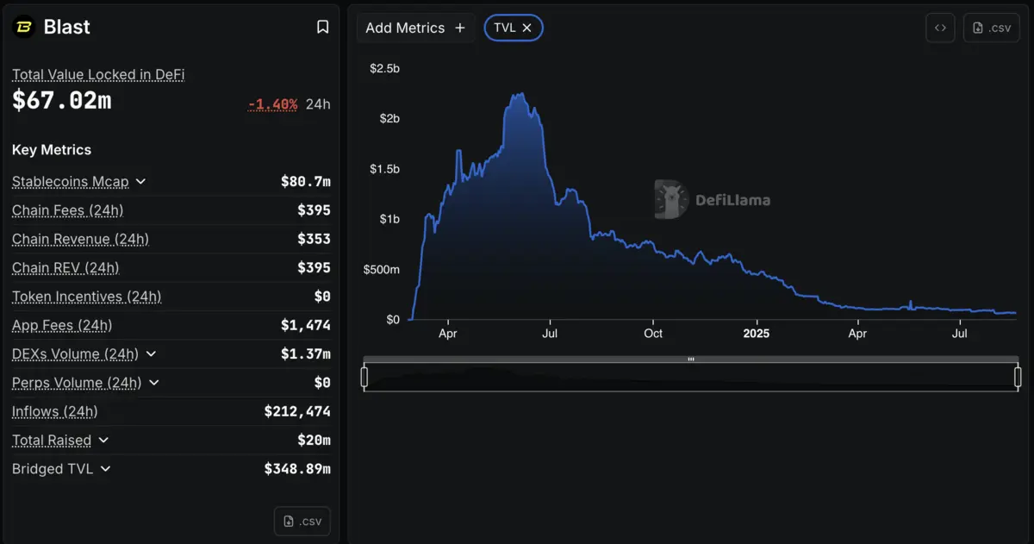Viewport: 1034px width, 544px height.
Task: Click the Total Value Locked in DeFi label
Action: (98, 75)
